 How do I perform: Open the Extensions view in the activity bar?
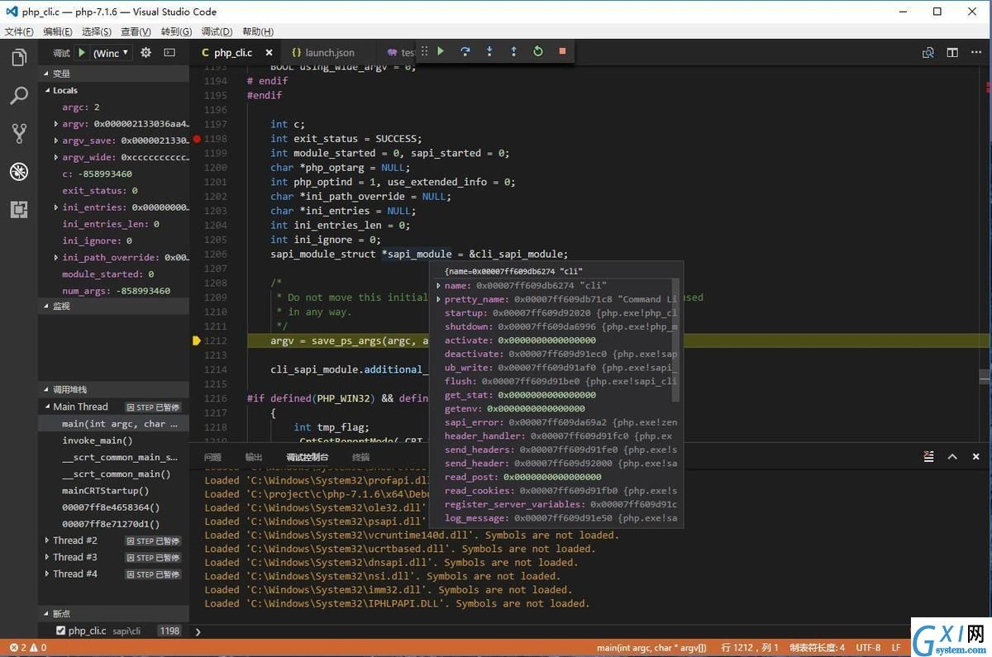(x=18, y=209)
